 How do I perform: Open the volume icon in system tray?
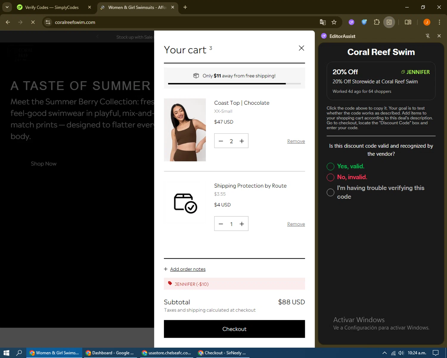pos(401,353)
